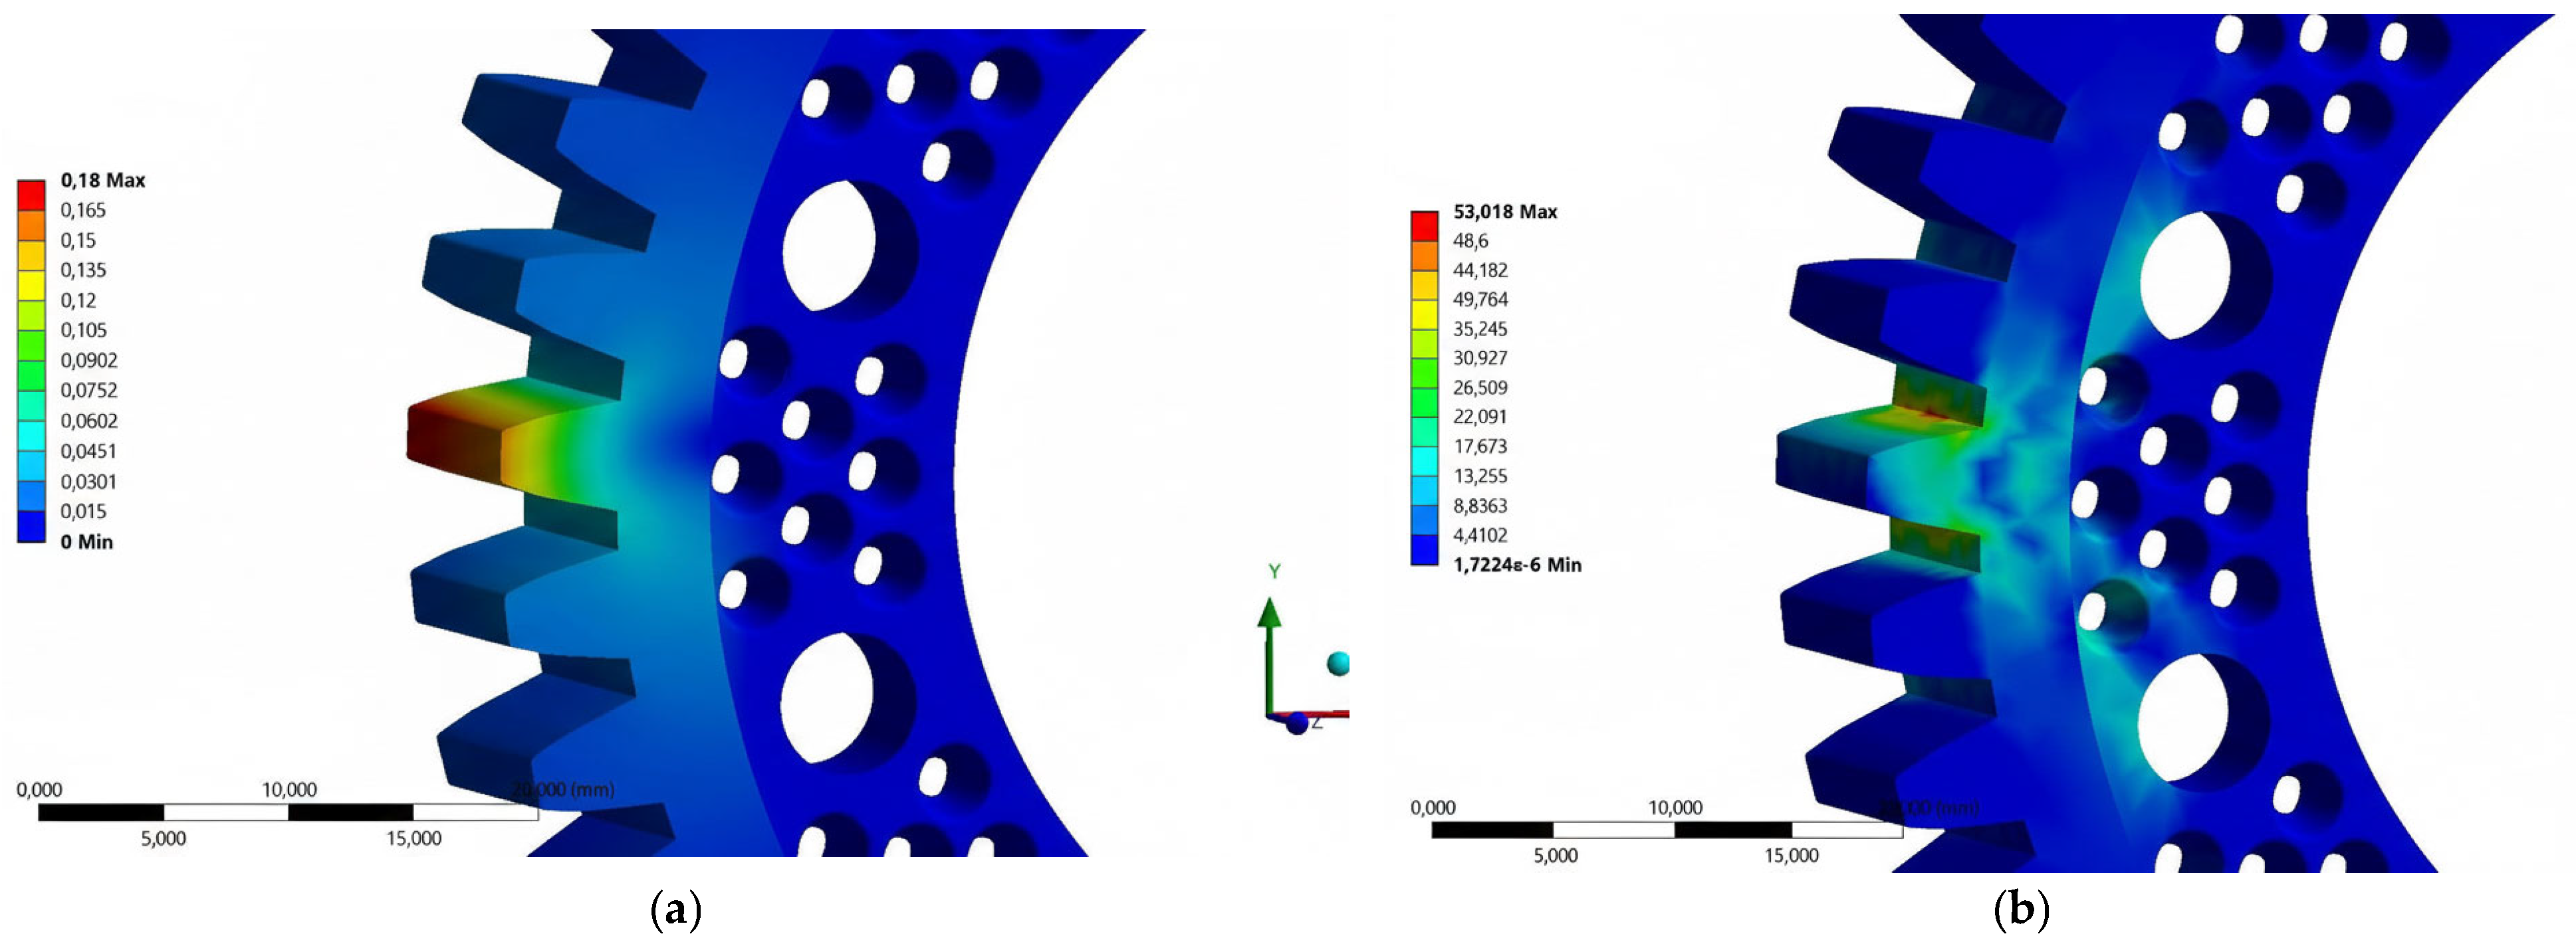Click the 10,000 label on left scale bar
The width and height of the screenshot is (2576, 948).
tap(289, 789)
